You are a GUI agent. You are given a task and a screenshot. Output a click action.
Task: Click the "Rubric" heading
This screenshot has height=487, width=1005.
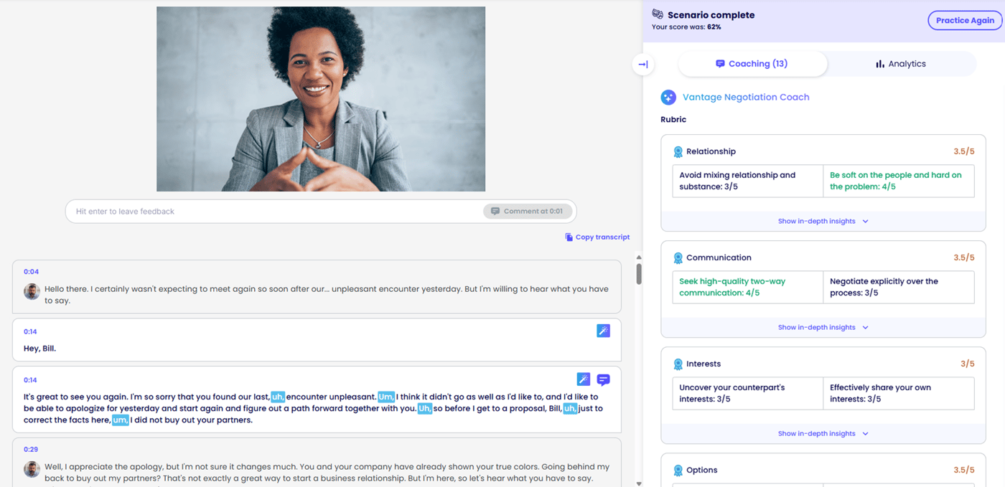[x=673, y=120]
